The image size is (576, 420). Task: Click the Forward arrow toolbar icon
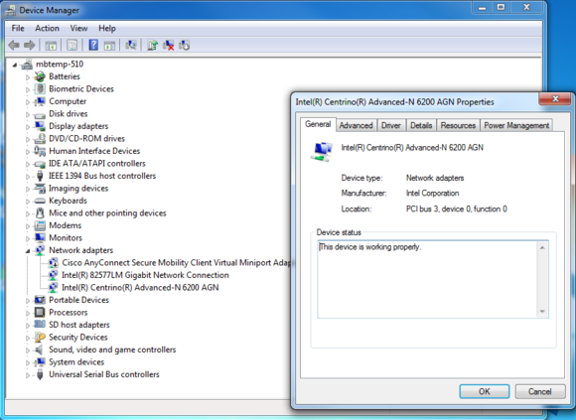tap(30, 45)
